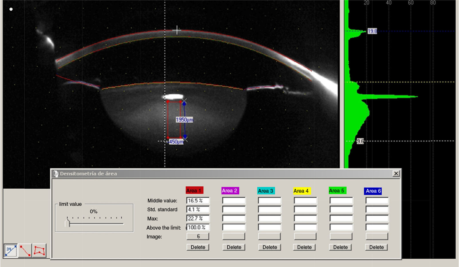Select the green Area 5 color label
The width and height of the screenshot is (459, 267).
click(x=337, y=191)
